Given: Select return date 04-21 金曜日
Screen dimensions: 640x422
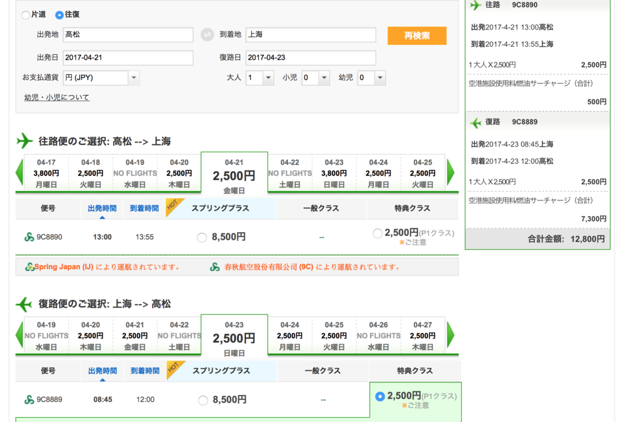Looking at the screenshot, I should 135,336.
